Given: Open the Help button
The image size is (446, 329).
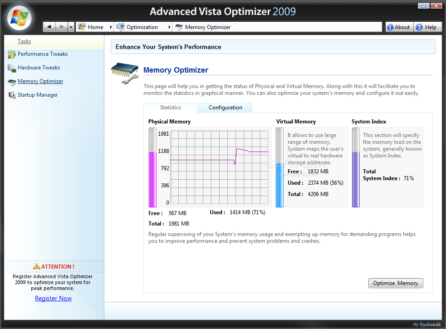Looking at the screenshot, I should (427, 27).
